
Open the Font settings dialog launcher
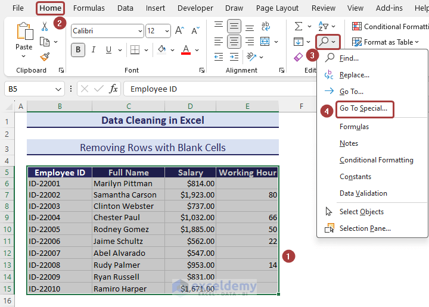pos(202,70)
